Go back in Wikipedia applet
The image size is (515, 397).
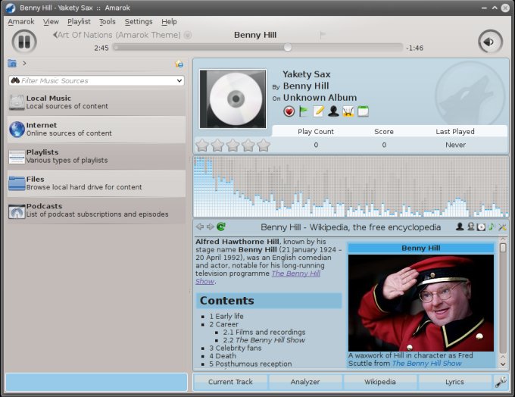click(200, 227)
